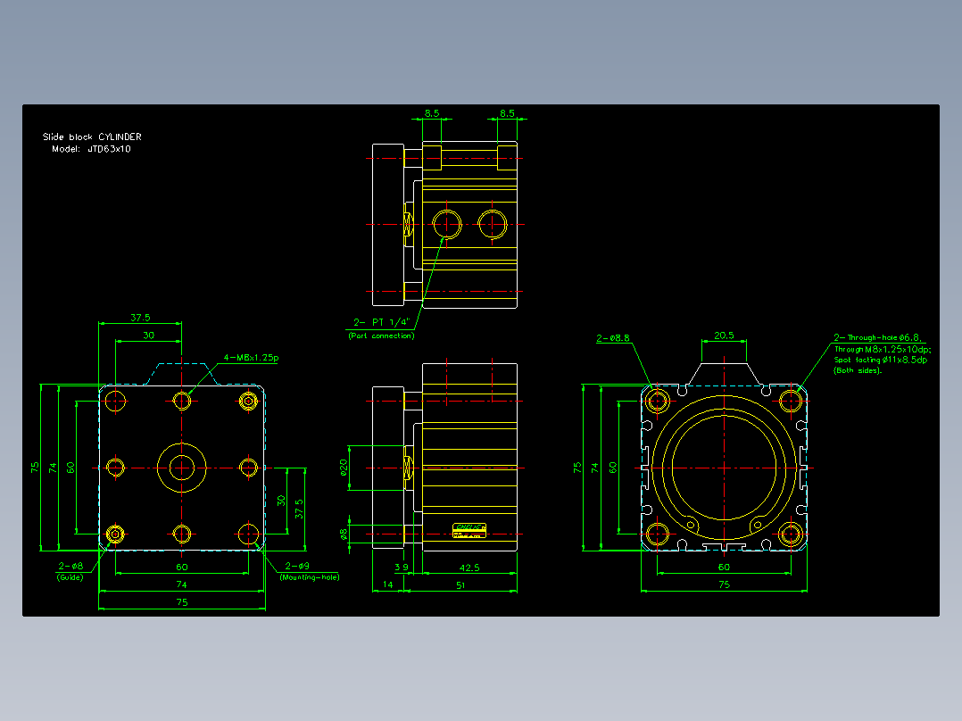Click the '(Port connection)' note text
The height and width of the screenshot is (721, 962).
(x=381, y=336)
